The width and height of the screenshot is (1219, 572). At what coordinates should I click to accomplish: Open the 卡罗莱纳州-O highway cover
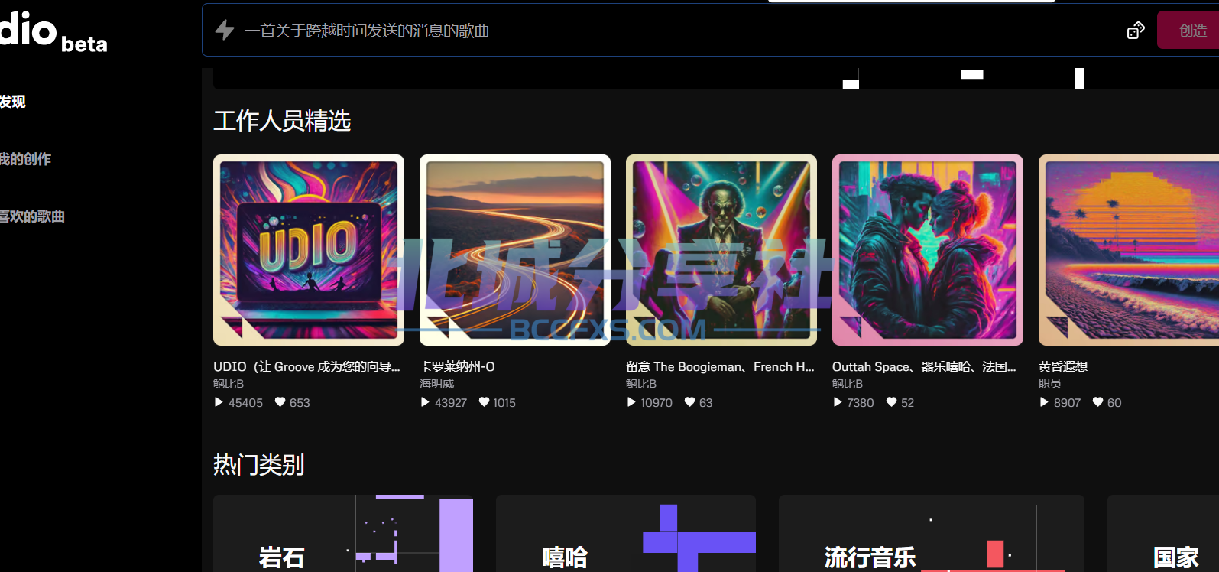[515, 250]
